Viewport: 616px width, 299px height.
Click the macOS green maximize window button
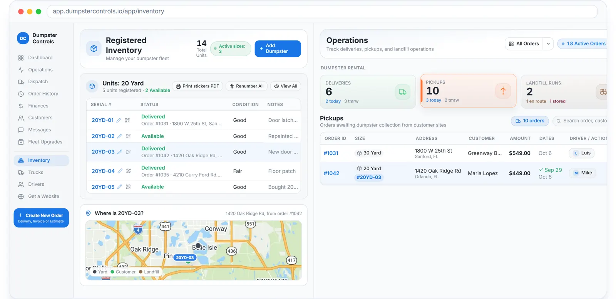pyautogui.click(x=38, y=12)
